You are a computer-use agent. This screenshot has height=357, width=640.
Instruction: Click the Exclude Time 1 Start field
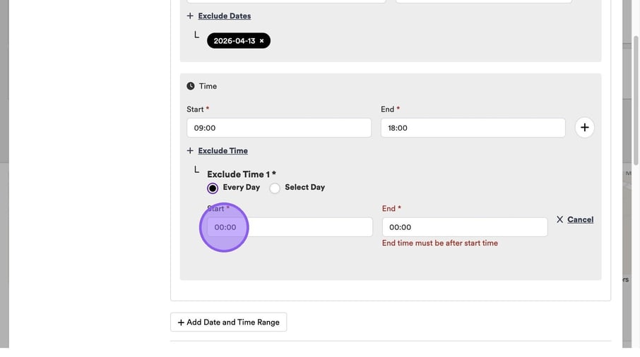click(x=290, y=227)
